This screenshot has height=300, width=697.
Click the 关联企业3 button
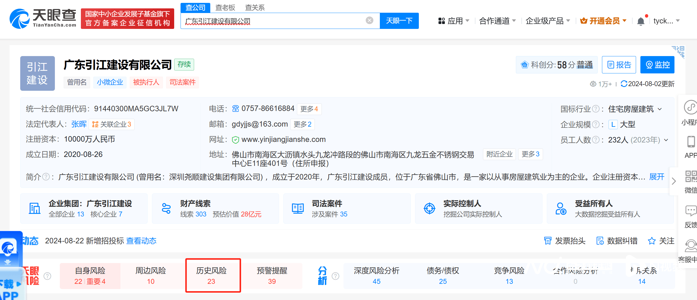[111, 125]
